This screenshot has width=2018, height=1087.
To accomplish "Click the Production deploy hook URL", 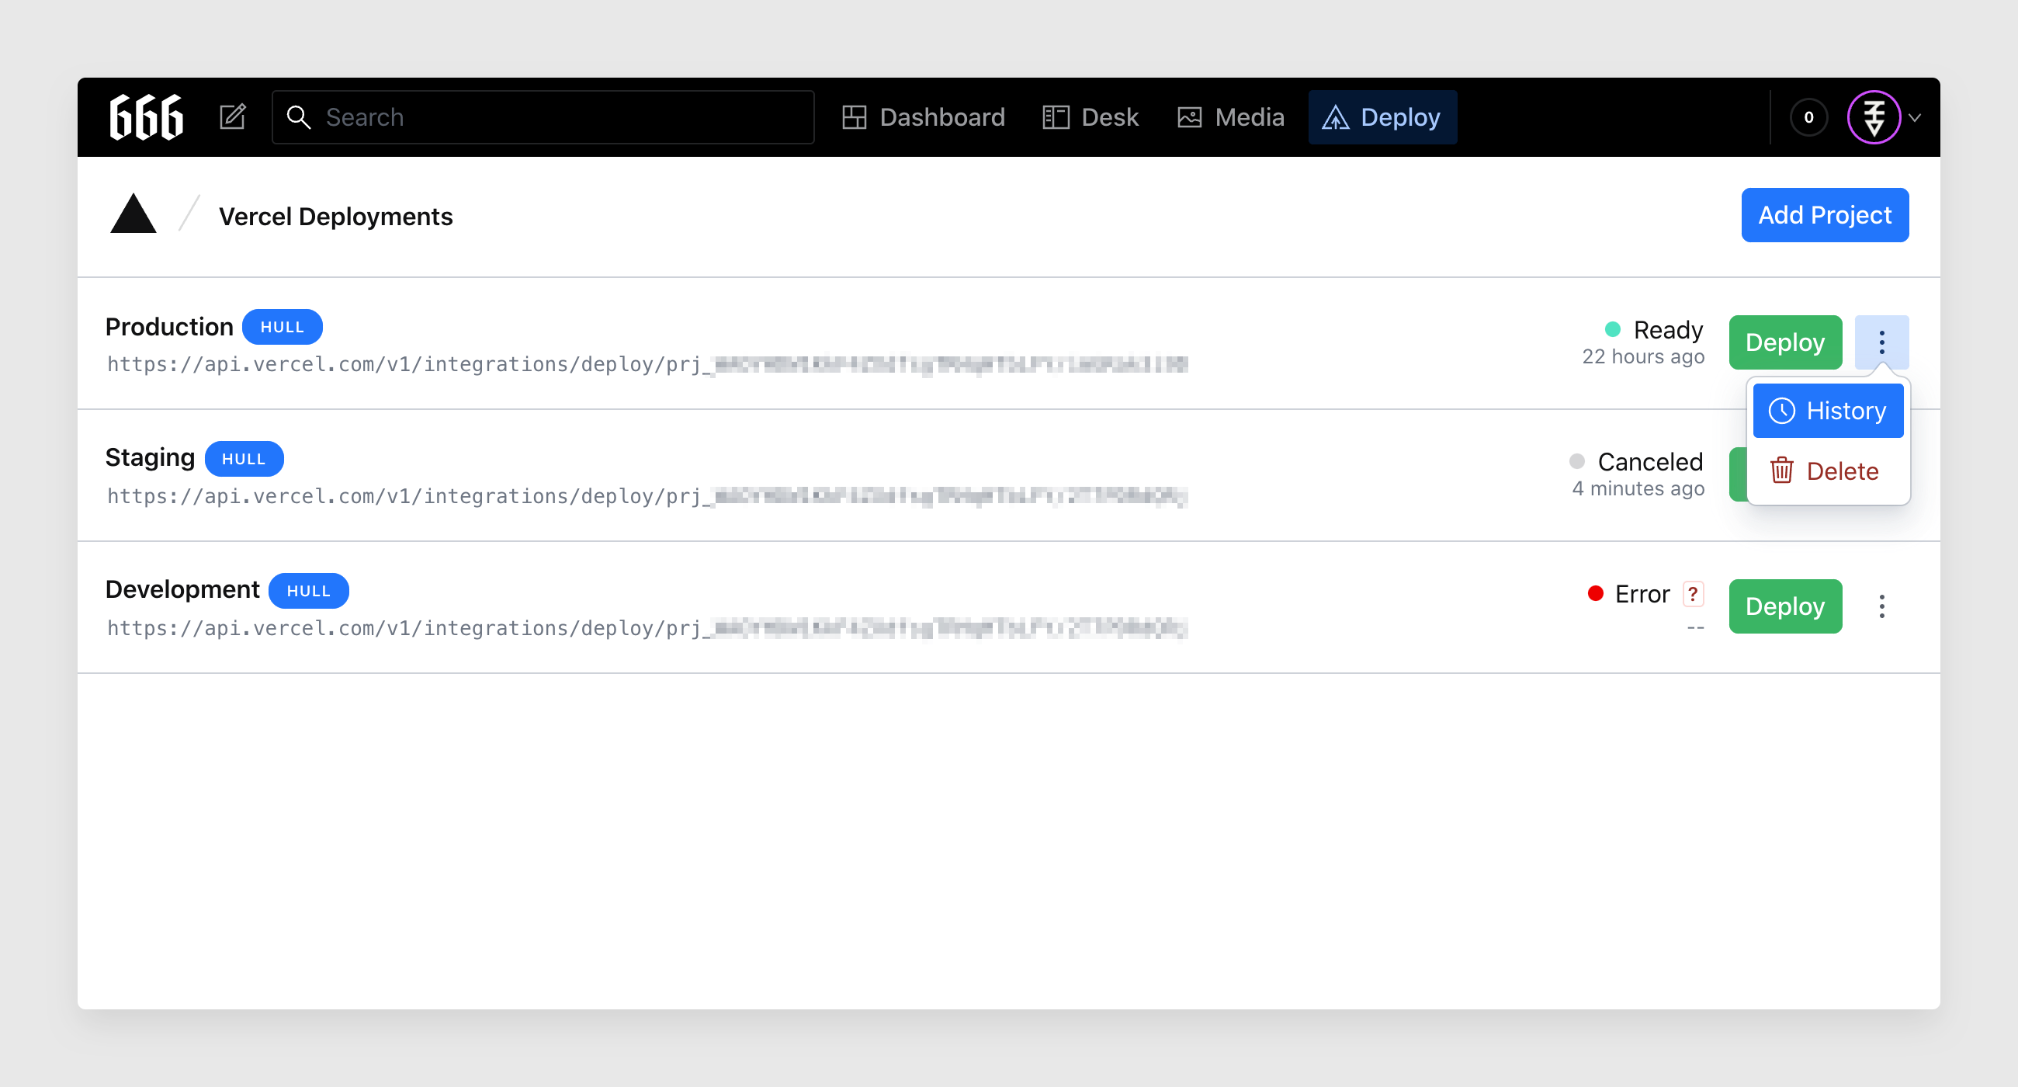I will 647,364.
